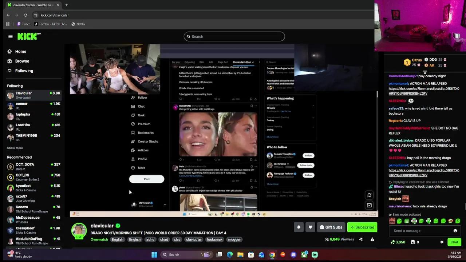466x262 pixels.
Task: Click the kick.com/clavicular address bar
Action: tap(55, 15)
